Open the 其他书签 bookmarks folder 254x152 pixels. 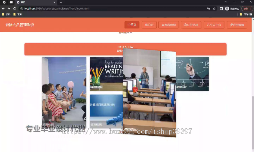click(x=246, y=14)
